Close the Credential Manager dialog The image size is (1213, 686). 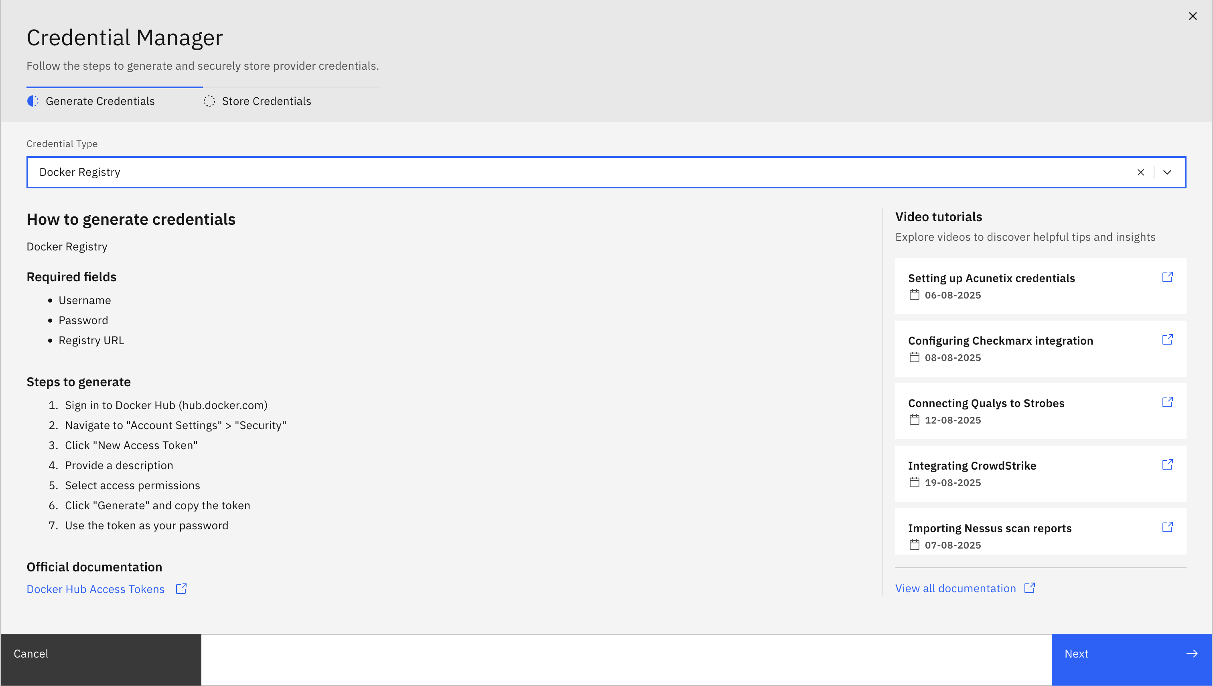coord(1193,16)
